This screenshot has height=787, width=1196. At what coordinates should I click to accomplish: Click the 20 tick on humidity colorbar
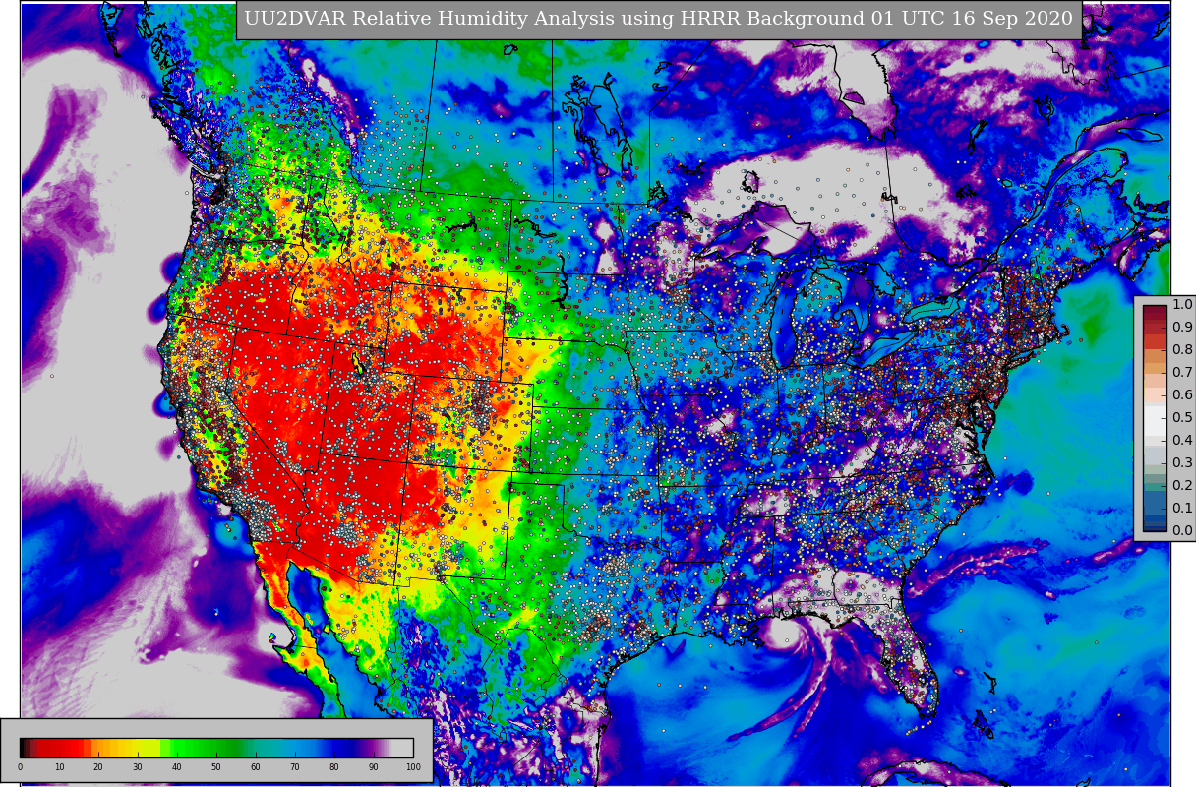(x=98, y=767)
